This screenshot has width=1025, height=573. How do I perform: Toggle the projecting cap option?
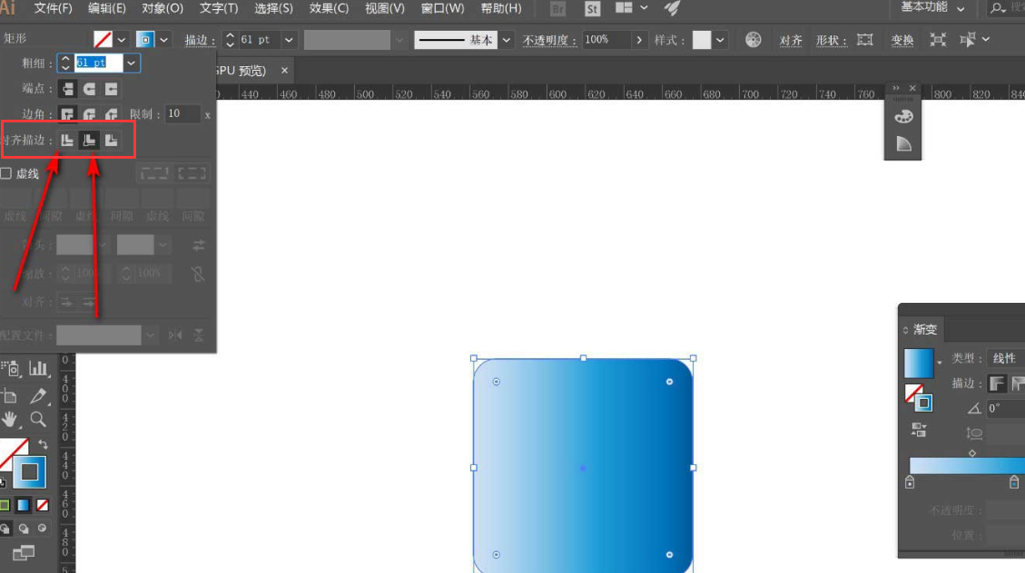111,89
